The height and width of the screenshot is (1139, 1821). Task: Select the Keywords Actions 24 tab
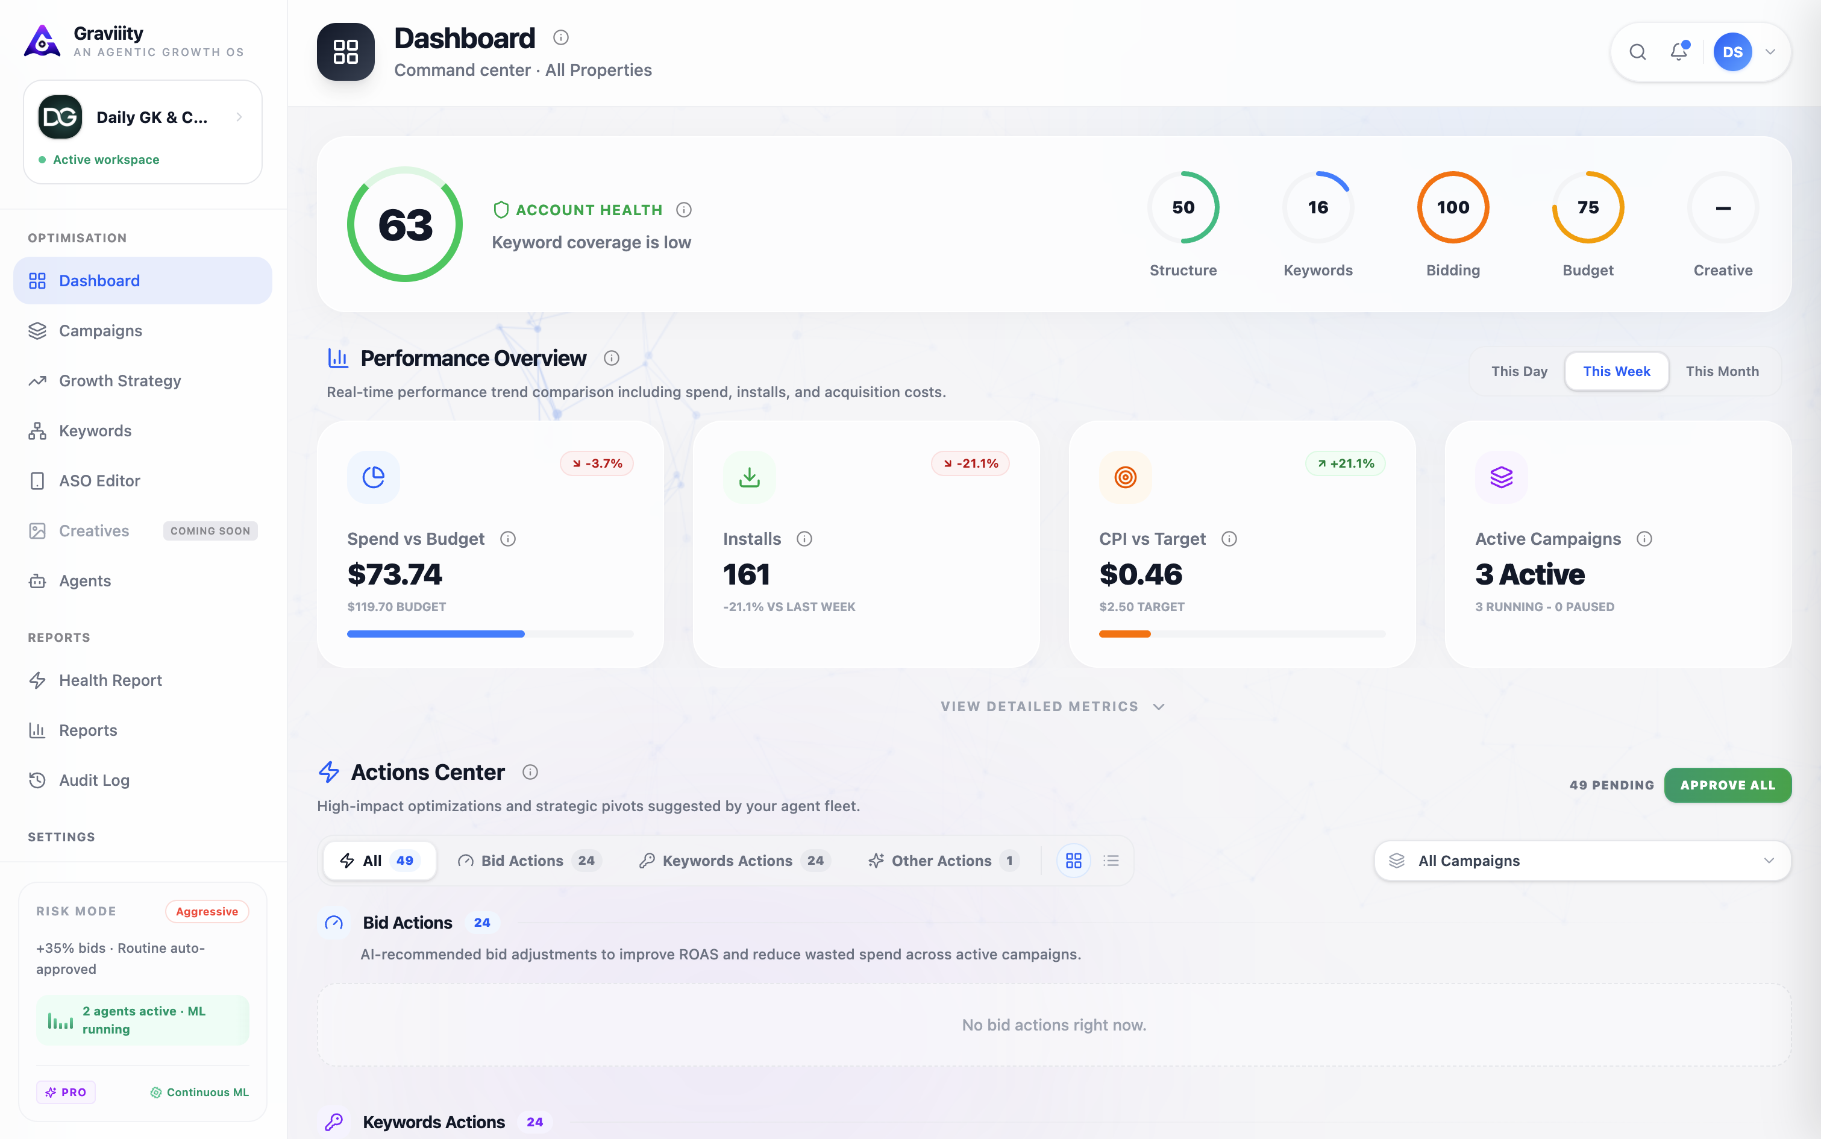click(735, 861)
